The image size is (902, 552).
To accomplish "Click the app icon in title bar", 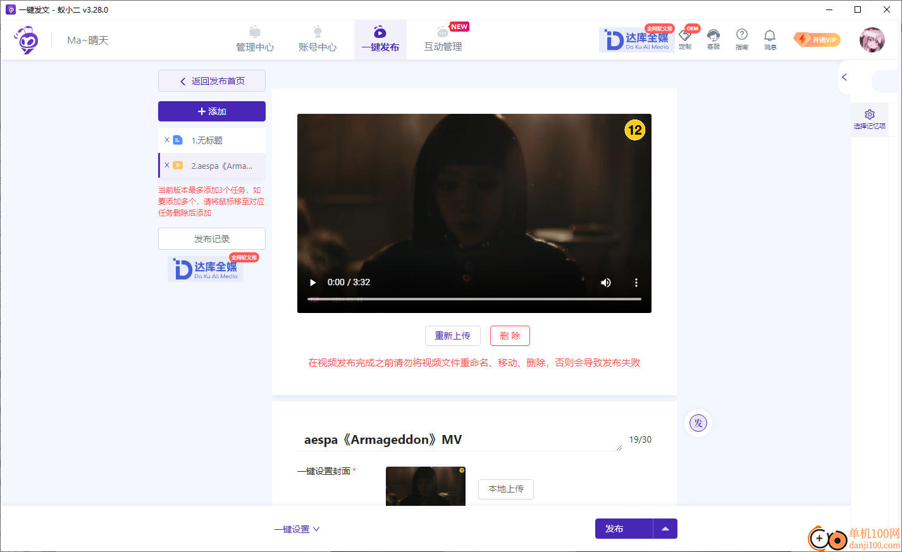I will point(11,9).
